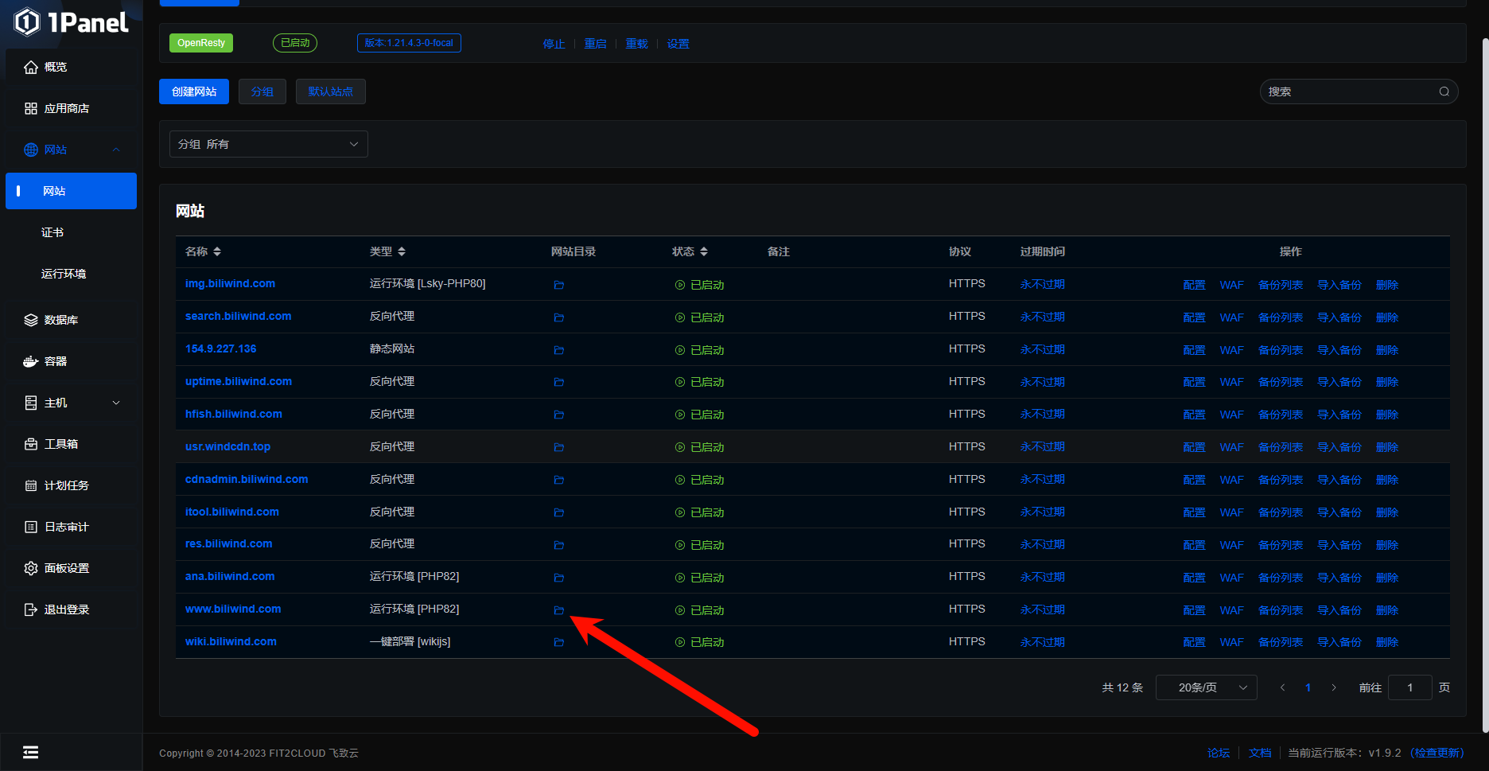Screen dimensions: 1489x771
Task: Collapse the 网站 sidebar group
Action: [72, 150]
